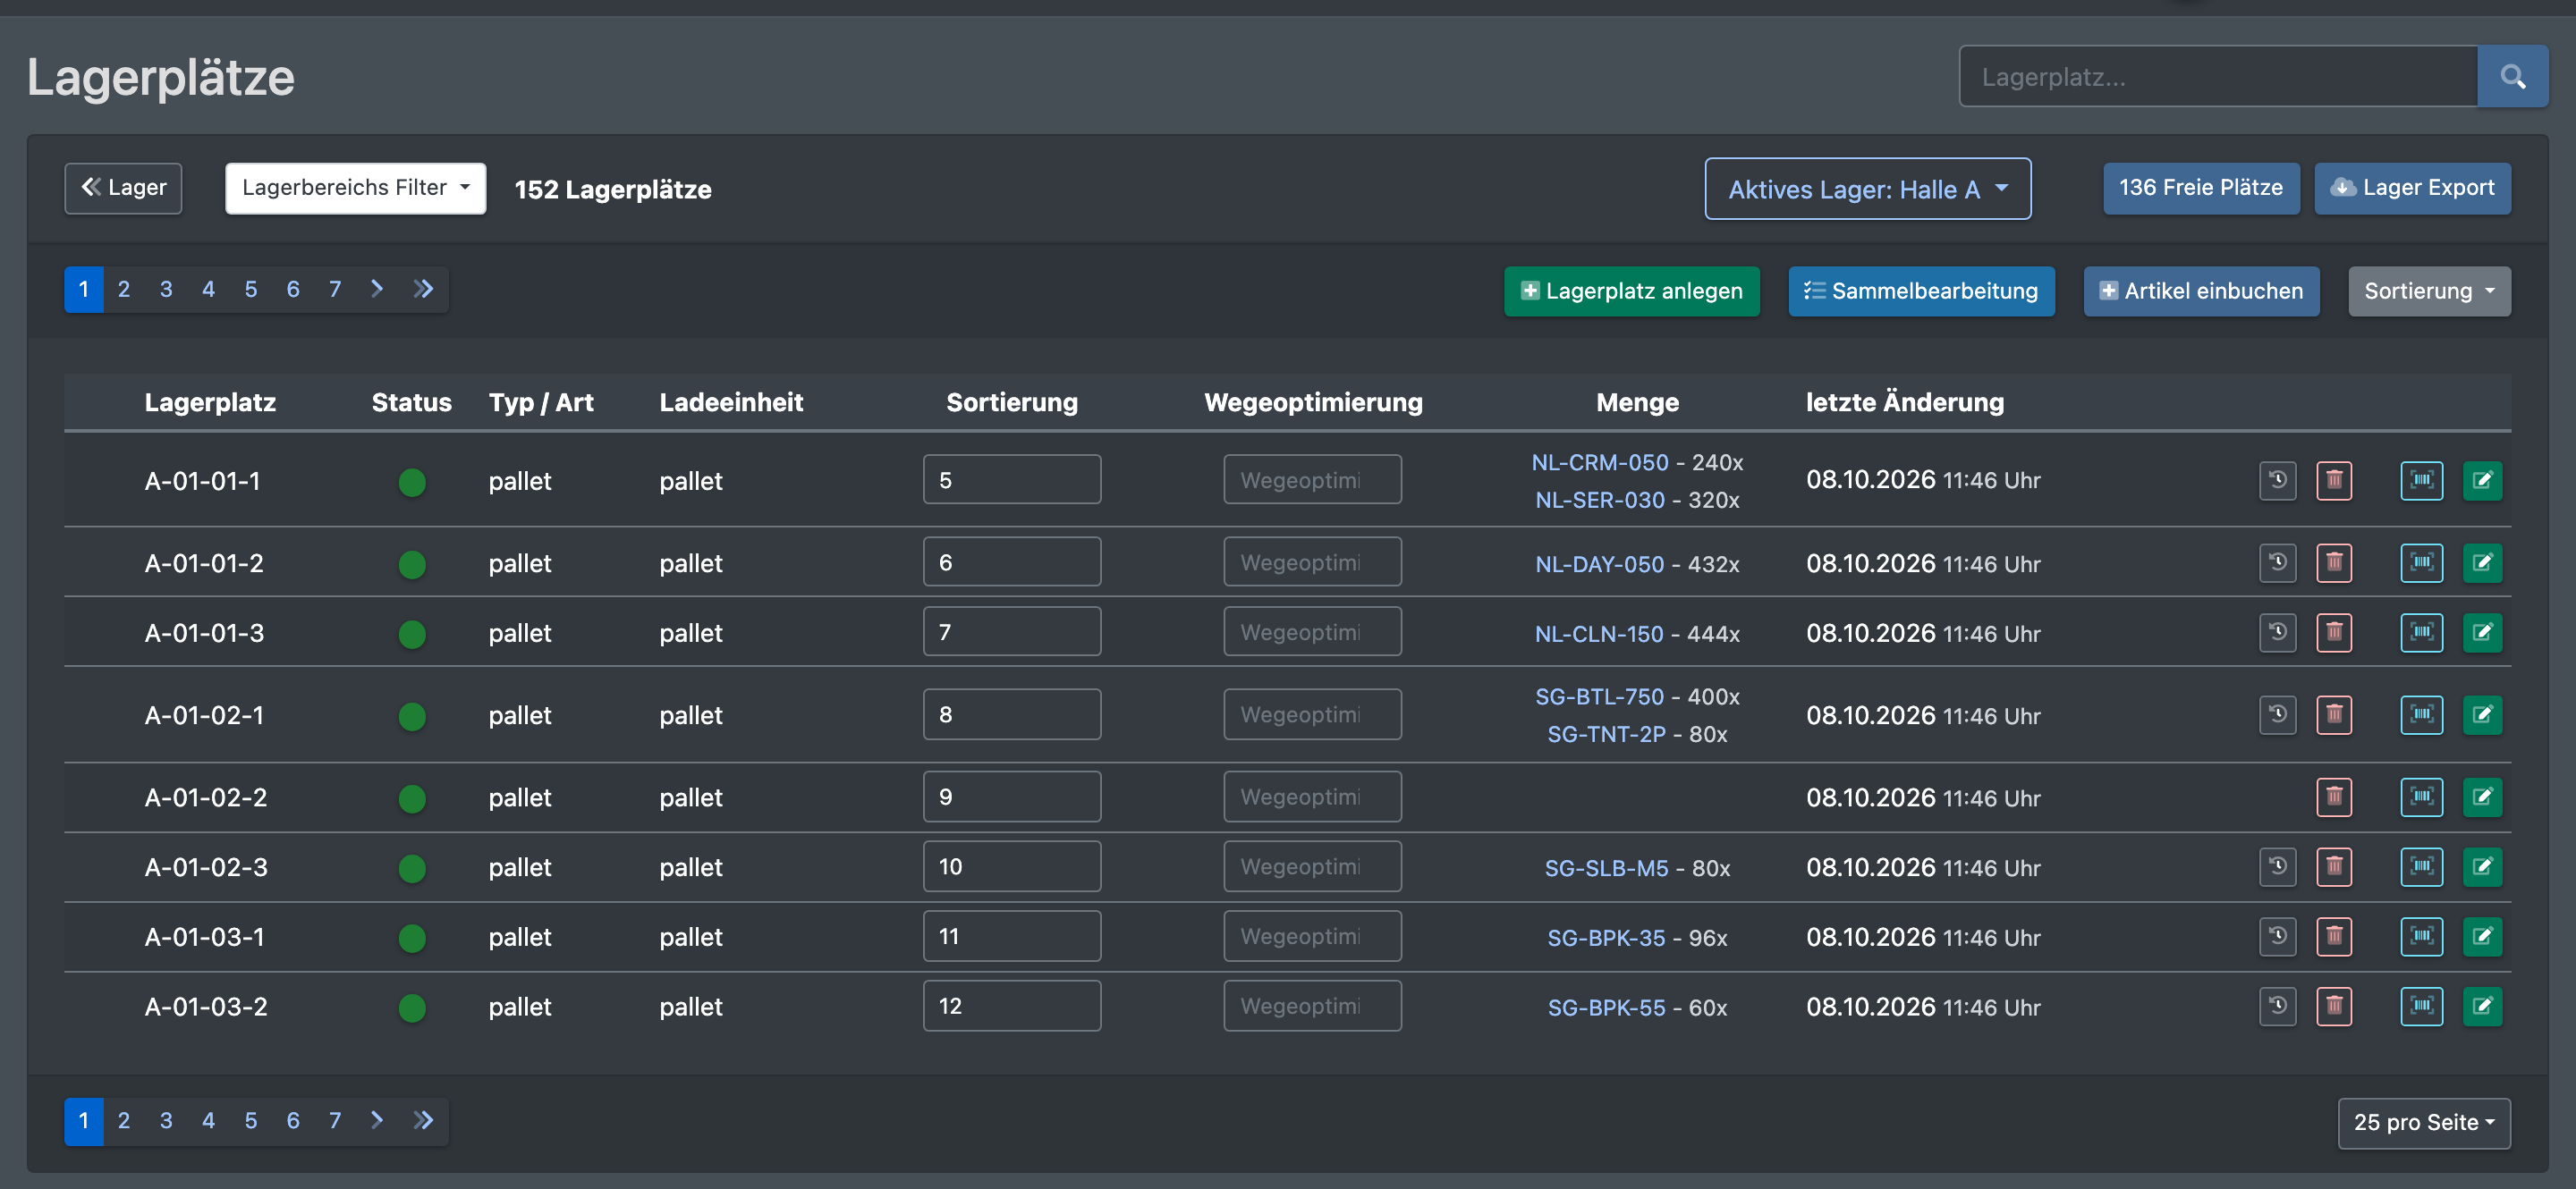Go to page 5 in top pagination
Screen dimensions: 2576x1189
251,289
